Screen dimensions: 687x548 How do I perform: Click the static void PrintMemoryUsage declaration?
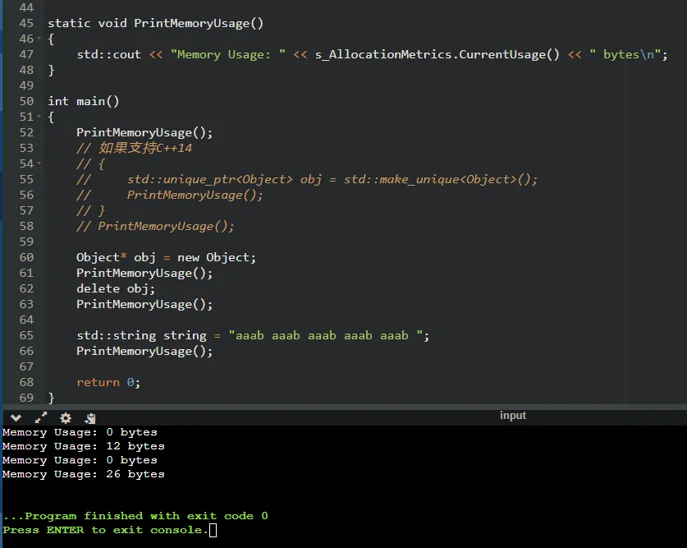156,23
